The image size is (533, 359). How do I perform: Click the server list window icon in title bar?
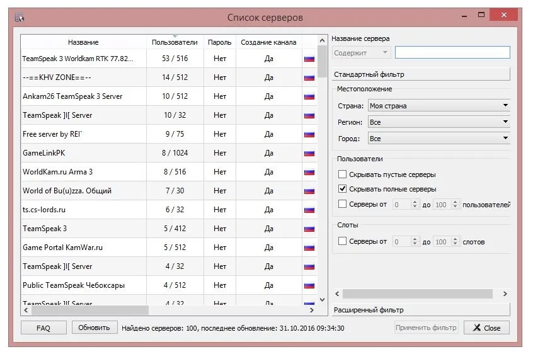click(20, 17)
